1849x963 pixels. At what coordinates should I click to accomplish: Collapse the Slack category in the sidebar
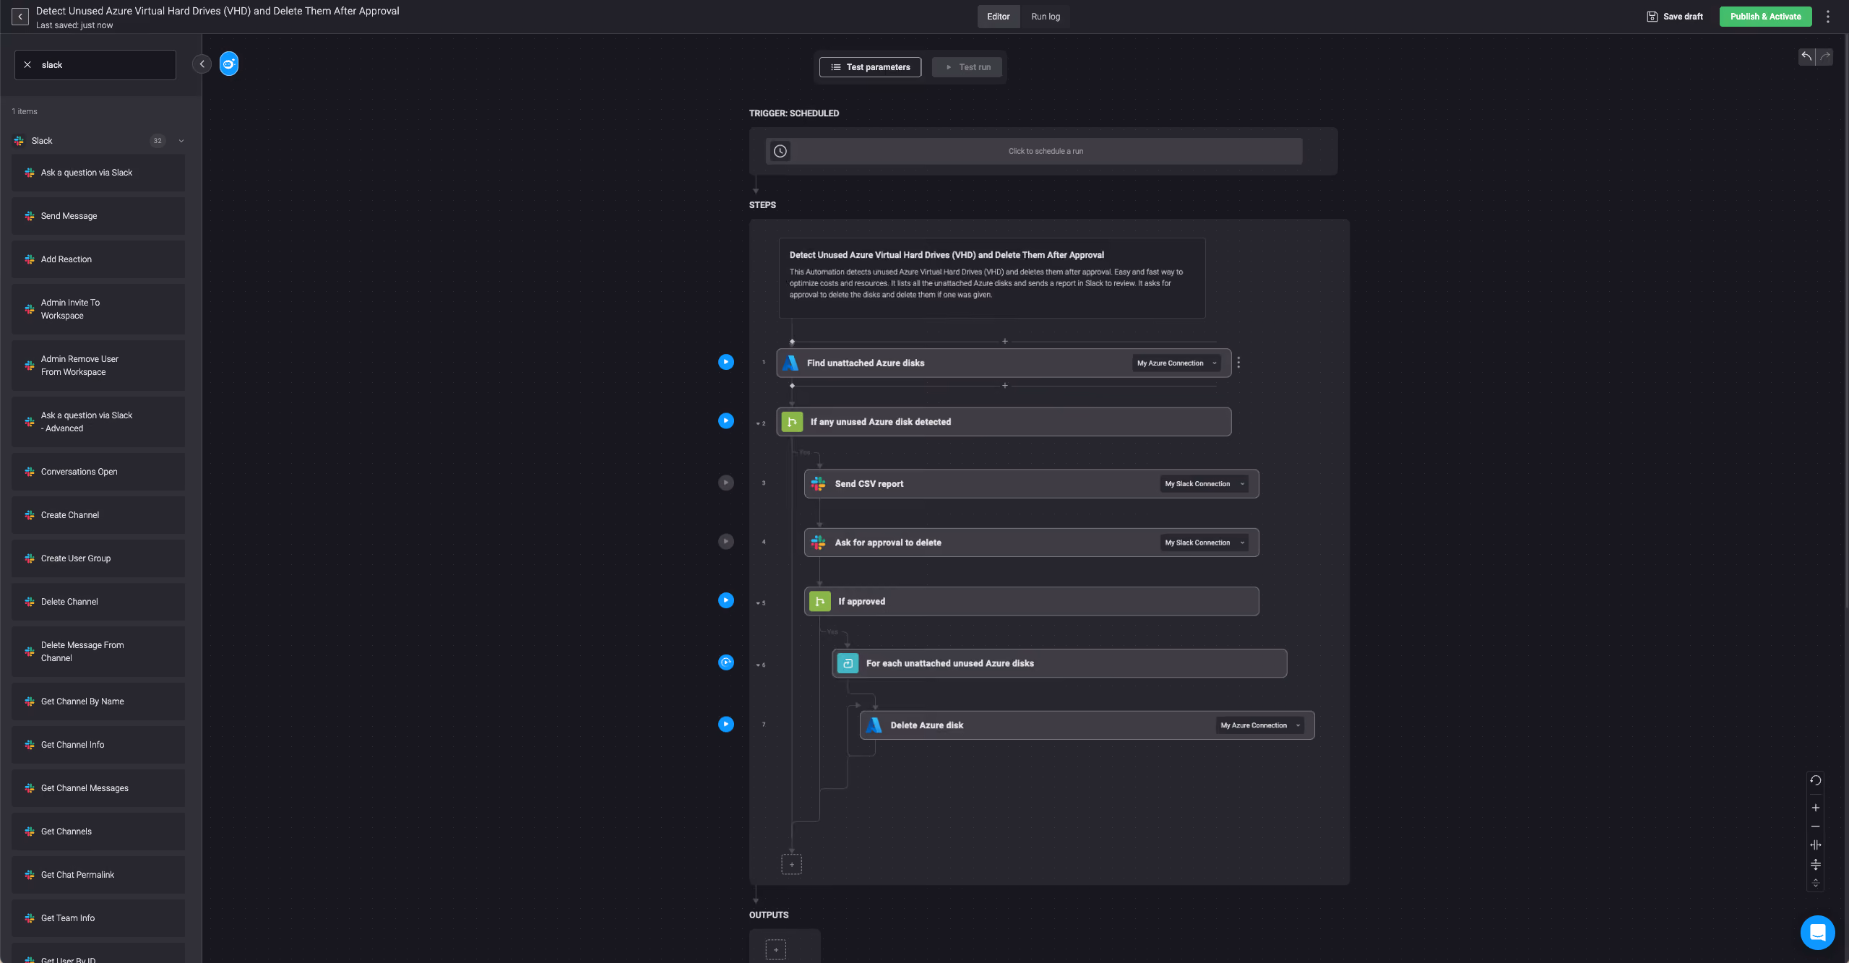tap(181, 141)
